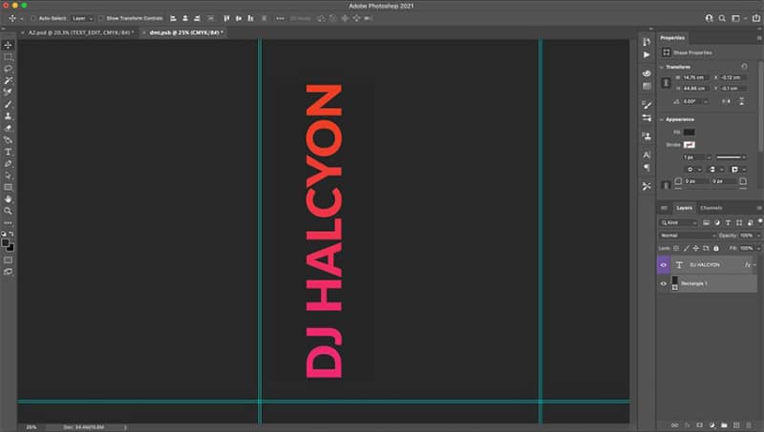Open the Normal blend mode dropdown
Screen dimensions: 764x432
pos(688,236)
